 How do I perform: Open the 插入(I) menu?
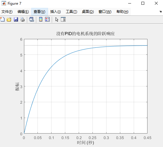55,12
